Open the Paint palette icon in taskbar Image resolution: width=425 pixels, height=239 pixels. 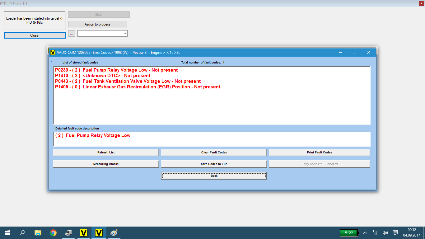coord(114,233)
